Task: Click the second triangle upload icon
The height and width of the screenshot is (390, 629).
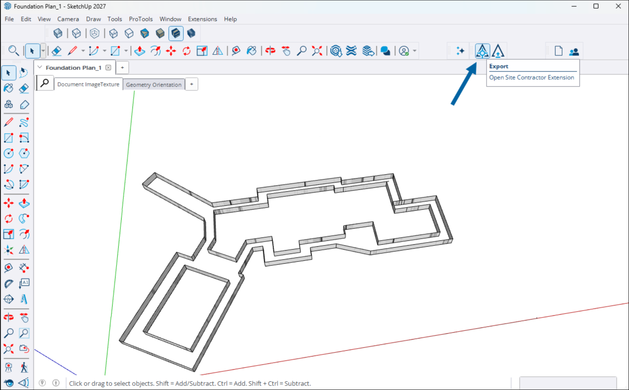Action: pos(498,51)
